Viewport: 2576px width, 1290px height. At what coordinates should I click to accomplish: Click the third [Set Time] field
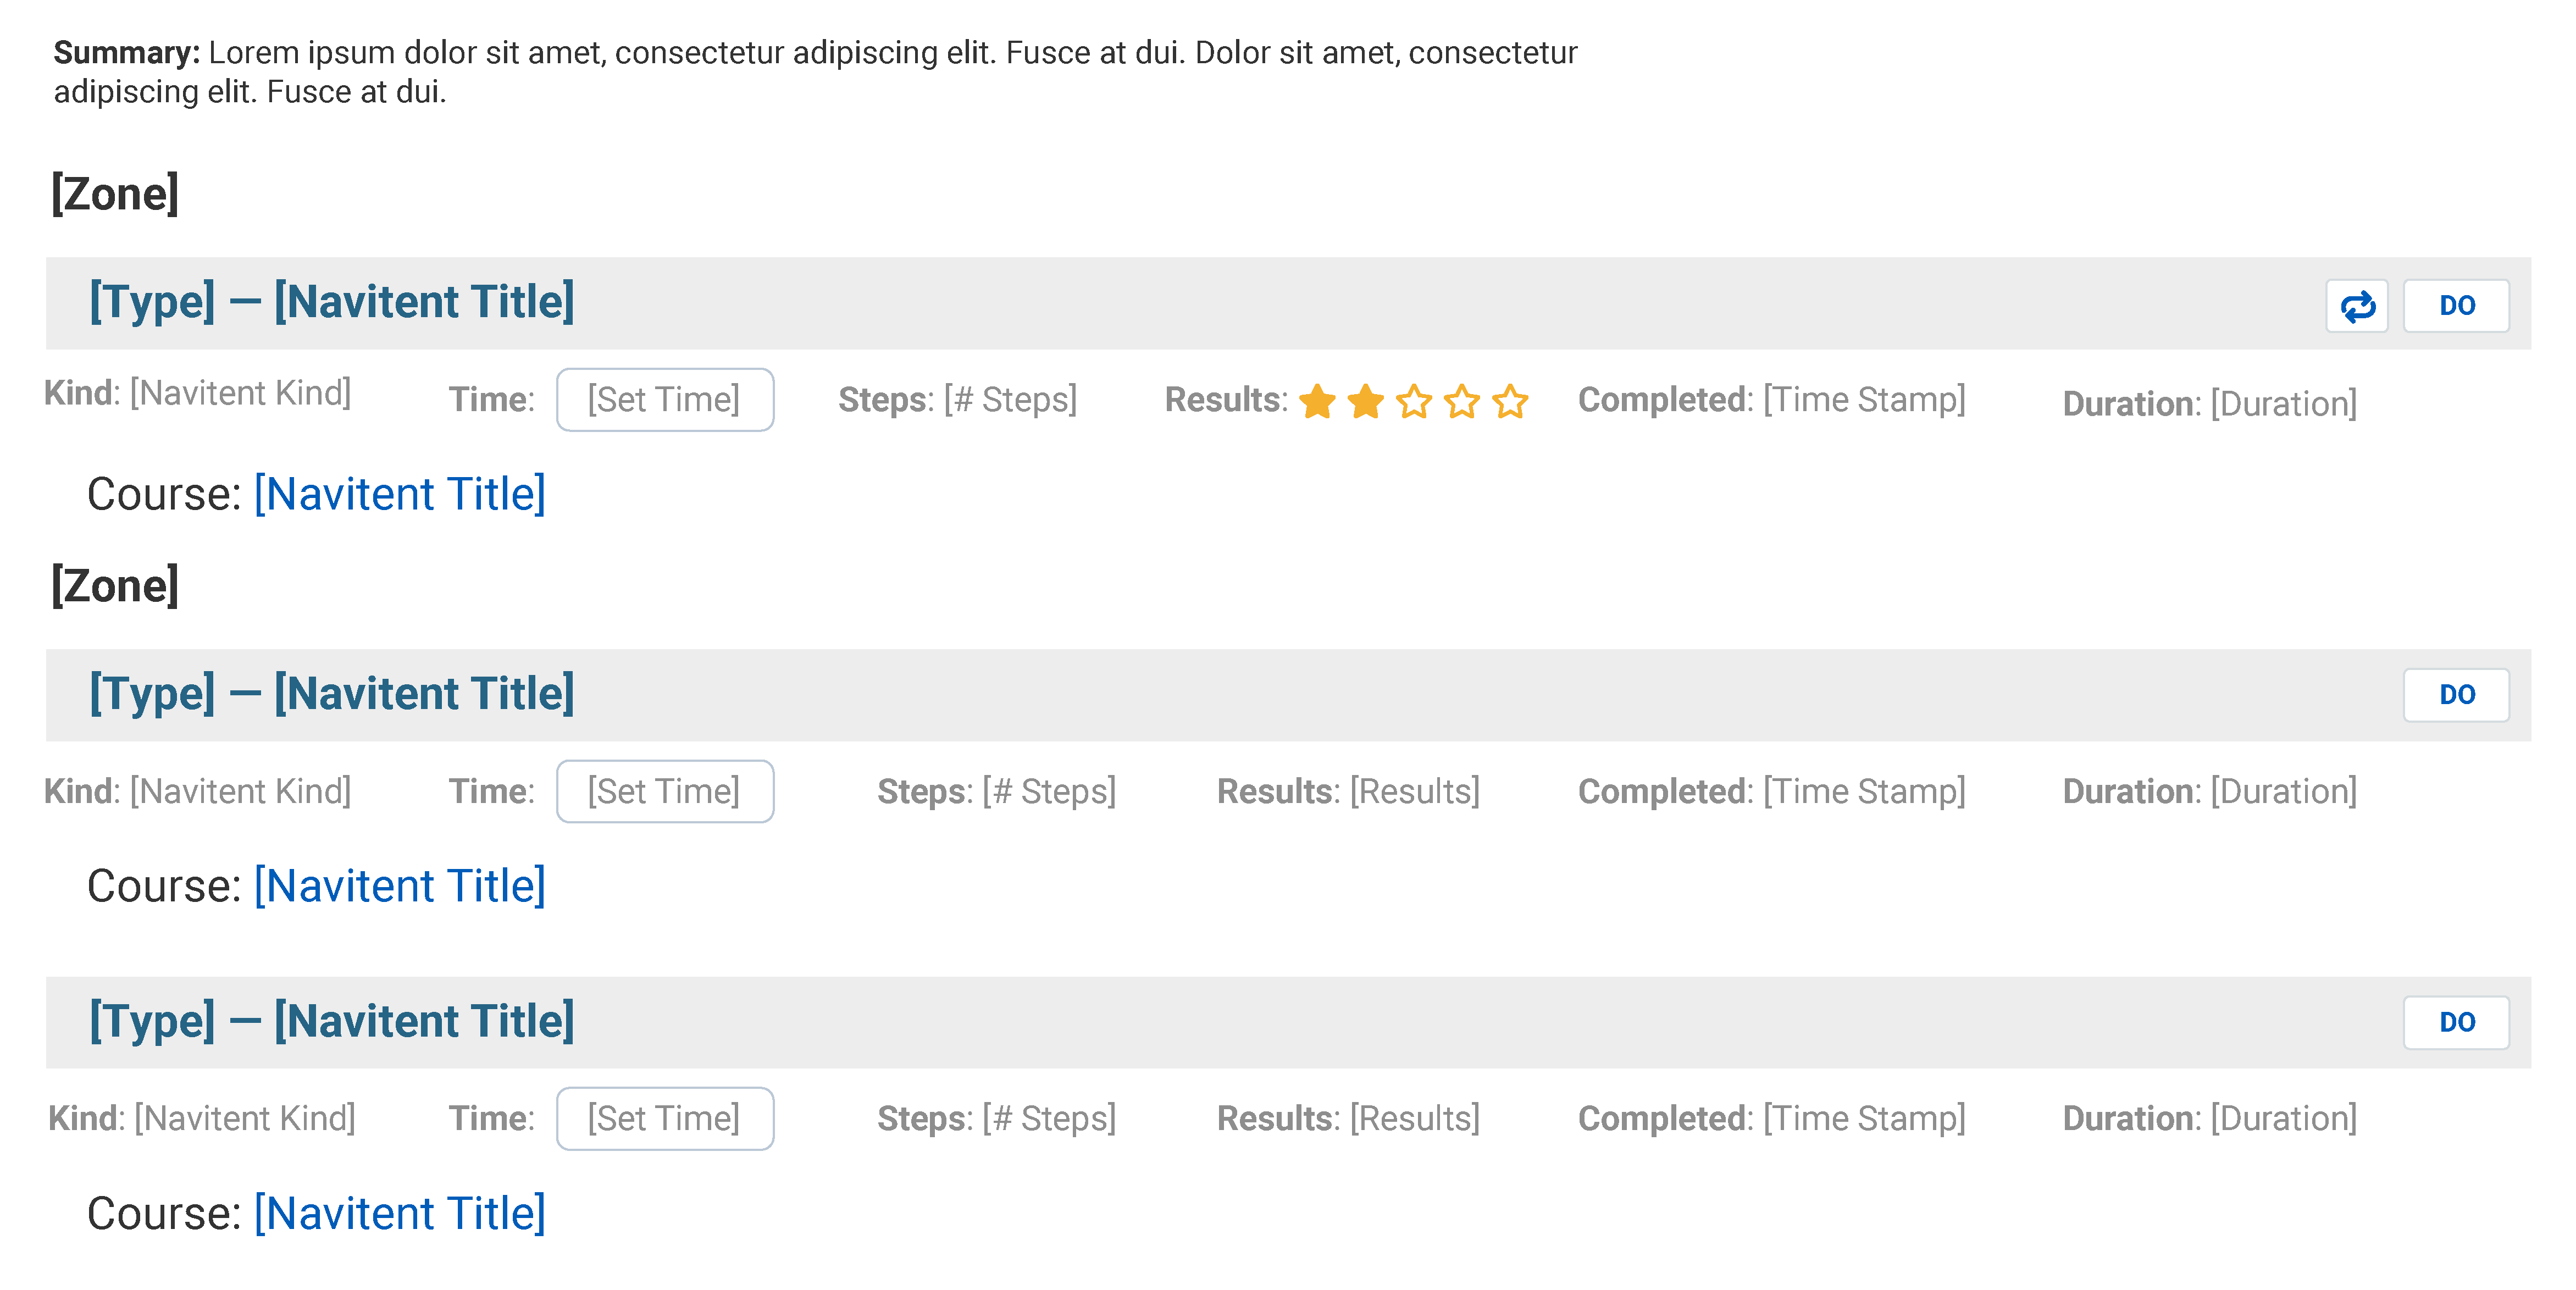(x=665, y=1119)
